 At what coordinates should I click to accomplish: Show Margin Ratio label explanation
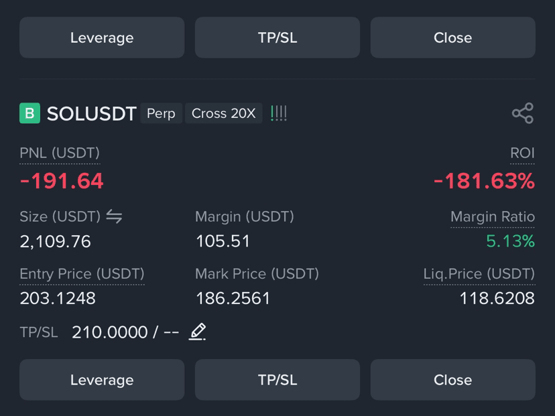(x=493, y=216)
